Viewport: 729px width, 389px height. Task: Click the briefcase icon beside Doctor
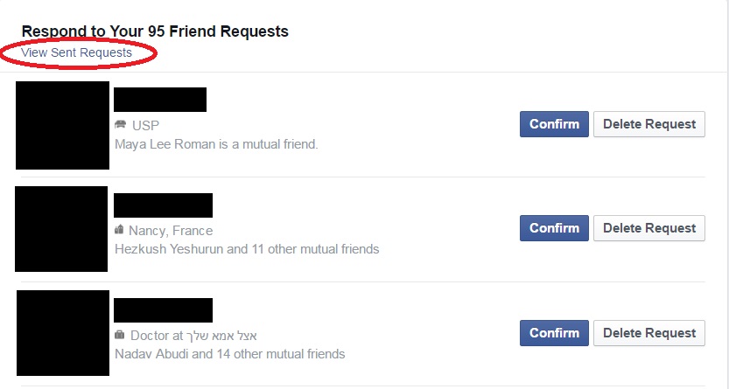(120, 335)
